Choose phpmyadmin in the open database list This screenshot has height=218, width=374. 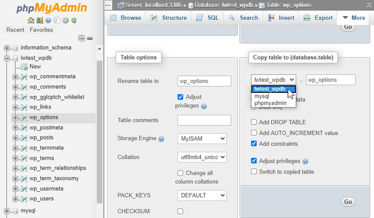coord(273,103)
